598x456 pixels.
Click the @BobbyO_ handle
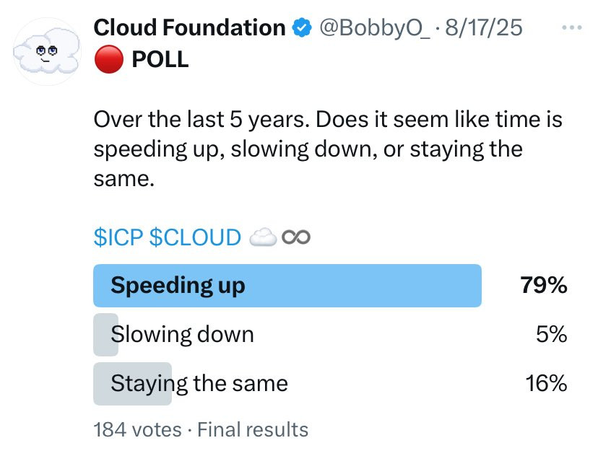click(375, 28)
